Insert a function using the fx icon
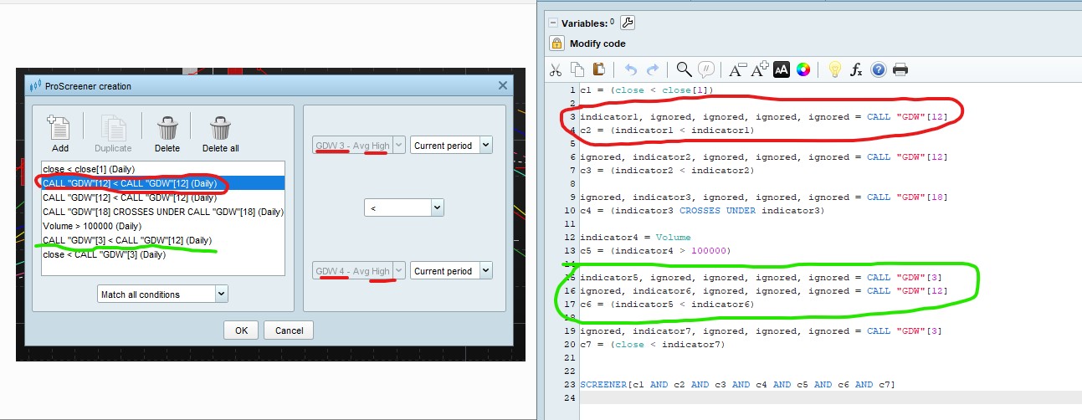Viewport: 1082px width, 420px height. pos(856,69)
